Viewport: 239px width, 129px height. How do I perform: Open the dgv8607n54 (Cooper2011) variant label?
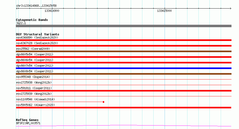click(35, 66)
